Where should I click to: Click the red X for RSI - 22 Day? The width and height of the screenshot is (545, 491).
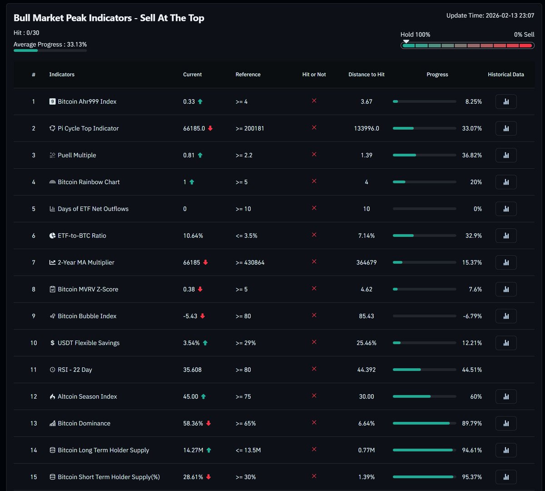tap(314, 369)
